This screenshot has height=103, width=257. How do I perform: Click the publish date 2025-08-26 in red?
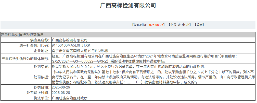tap(155, 25)
